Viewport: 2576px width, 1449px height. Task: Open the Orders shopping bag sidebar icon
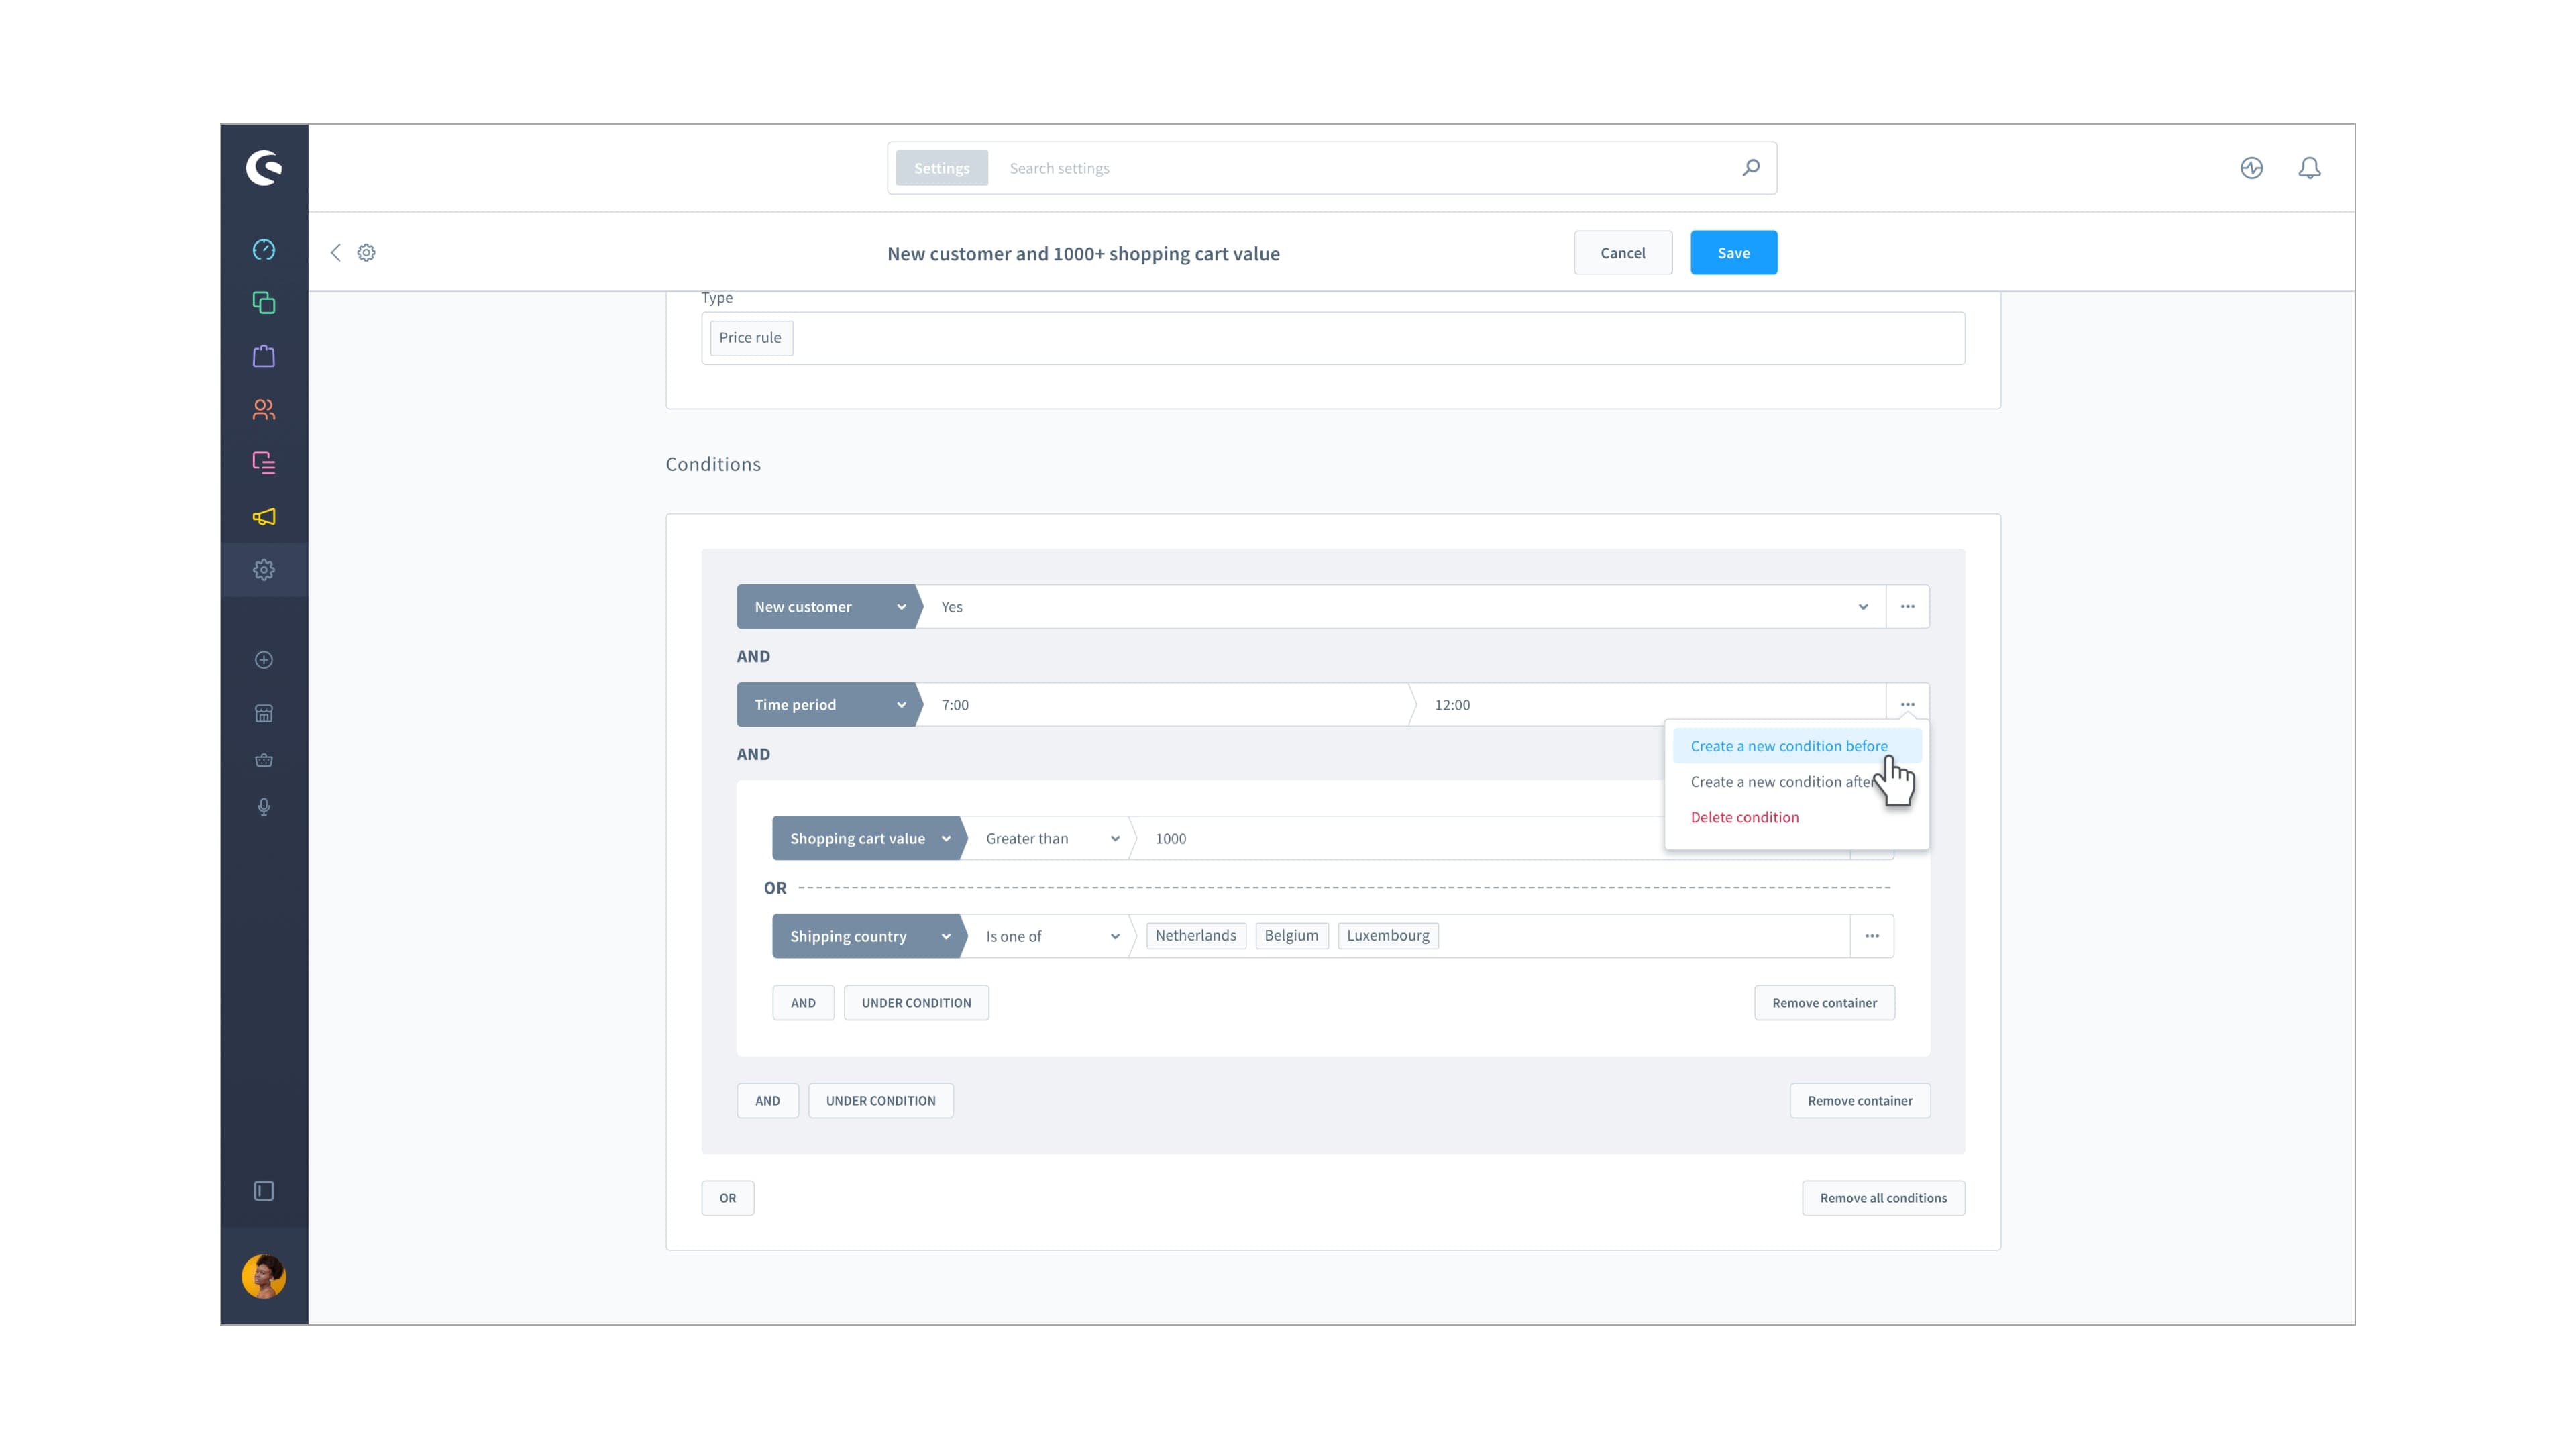coord(264,356)
